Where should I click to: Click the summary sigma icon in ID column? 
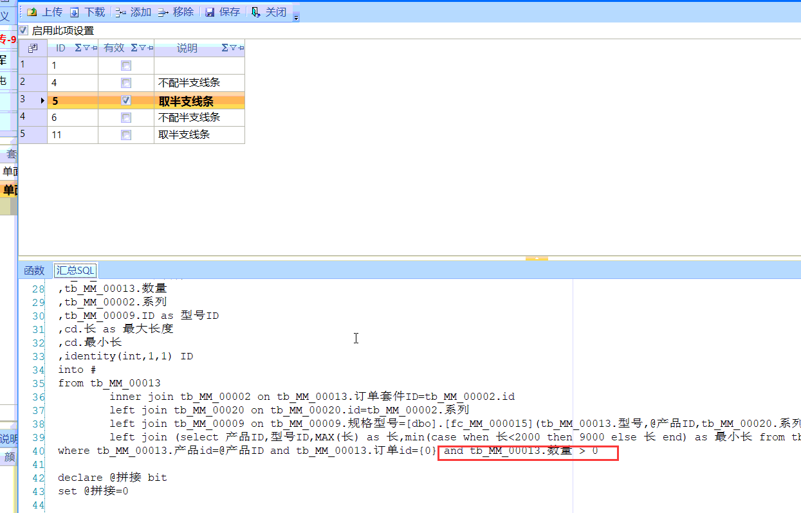(78, 48)
